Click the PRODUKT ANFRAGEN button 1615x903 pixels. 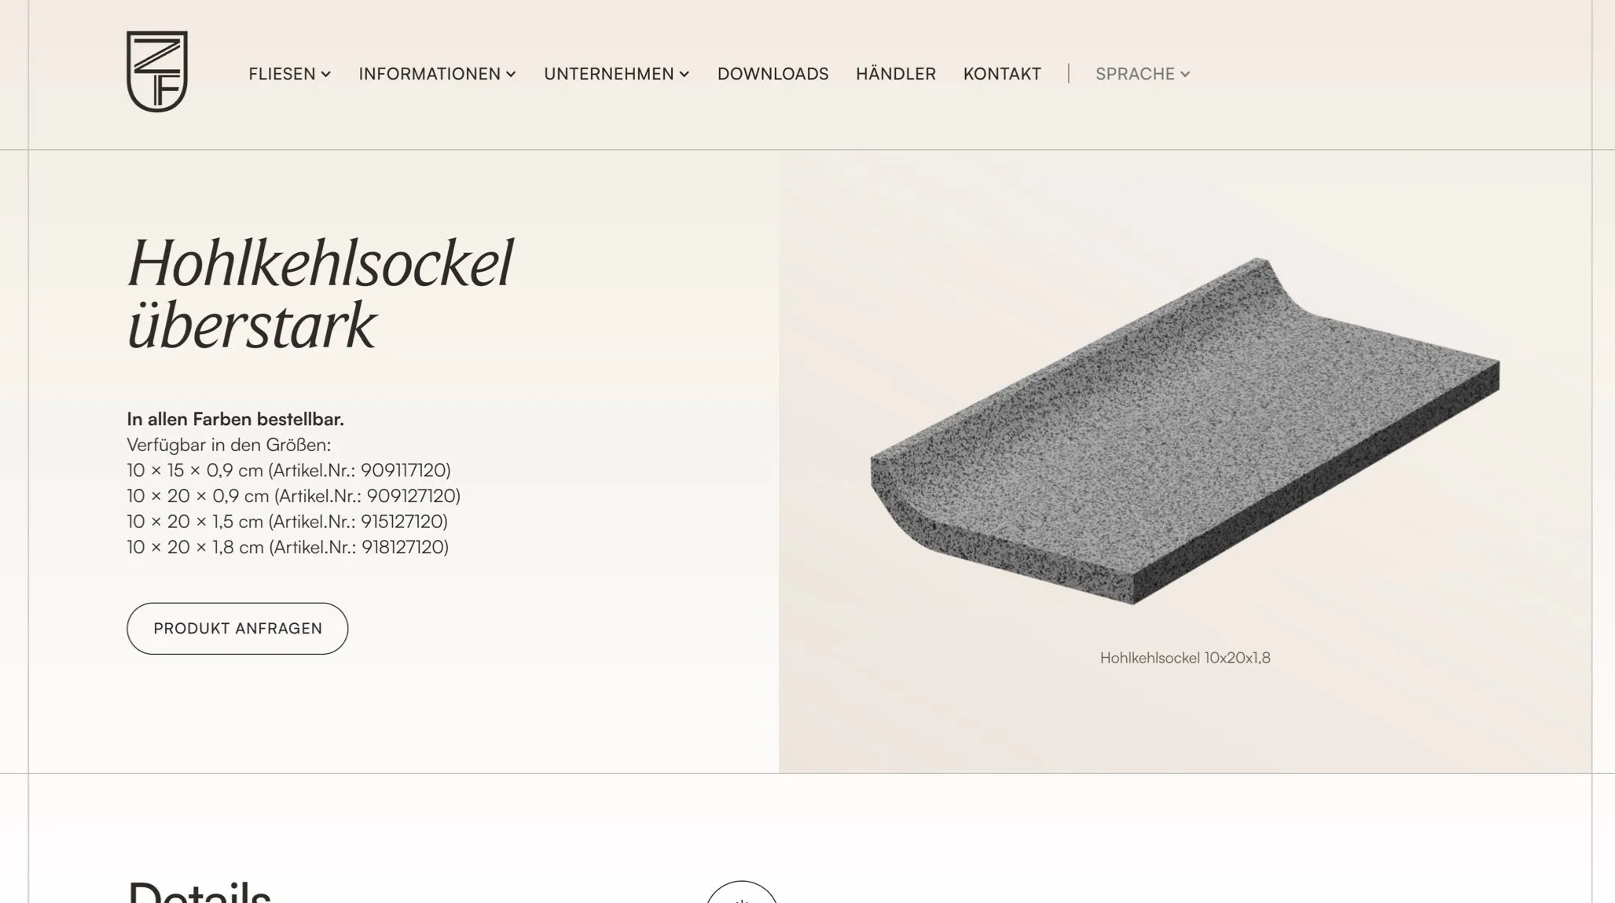237,629
